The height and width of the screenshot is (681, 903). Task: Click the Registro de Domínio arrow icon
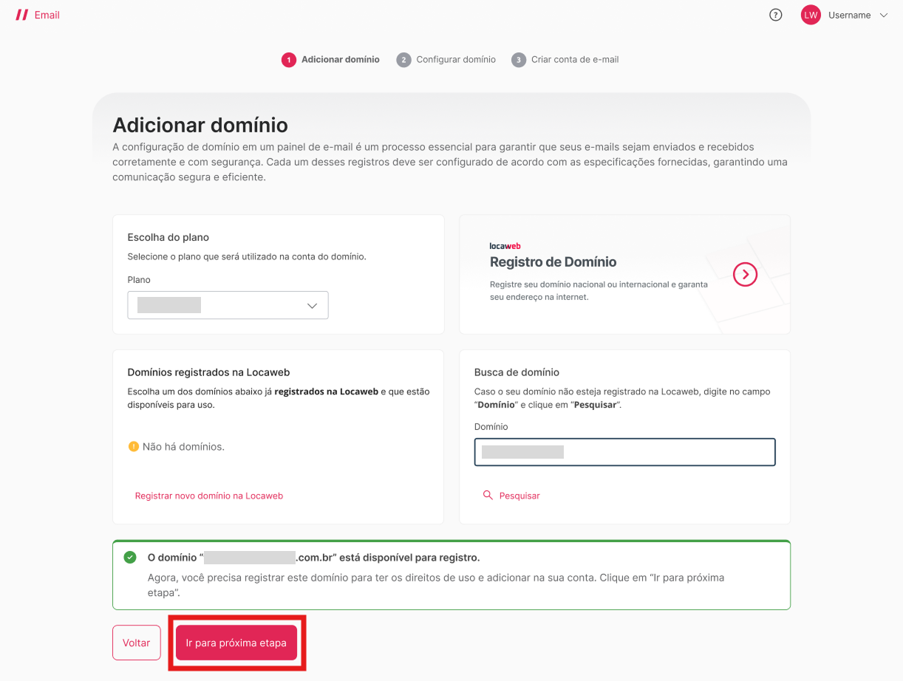[x=745, y=275]
